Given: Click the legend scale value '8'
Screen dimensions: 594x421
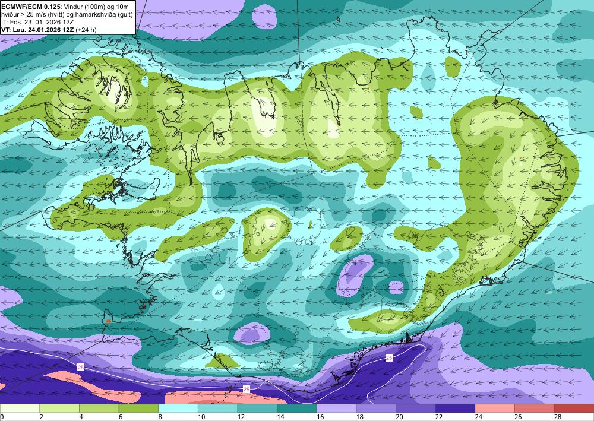Looking at the screenshot, I should tap(160, 417).
